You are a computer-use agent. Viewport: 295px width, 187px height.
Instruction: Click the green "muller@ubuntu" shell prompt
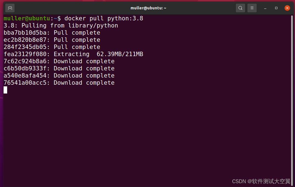[x=27, y=18]
